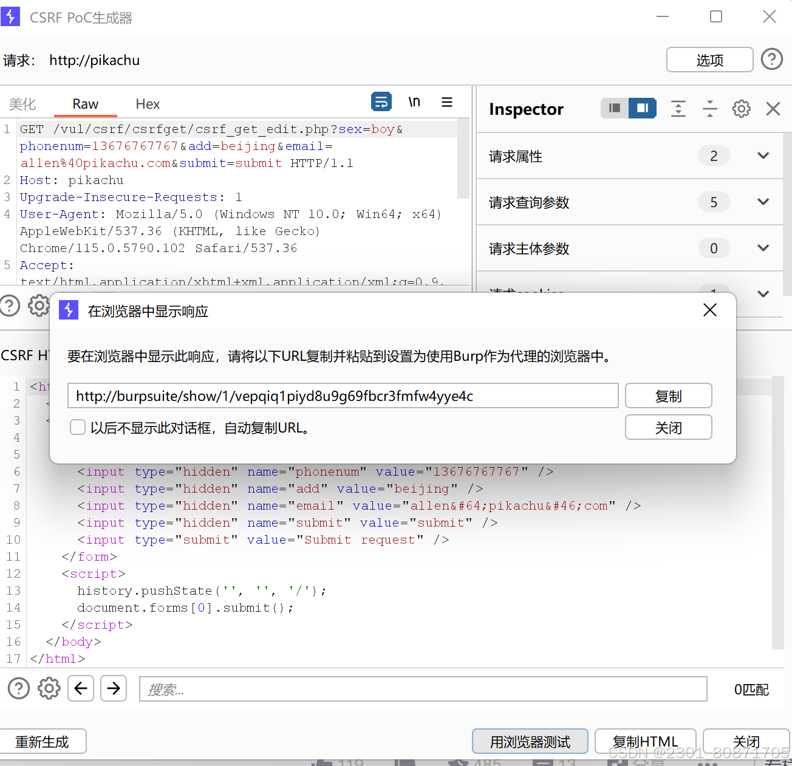792x766 pixels.
Task: Click the 搜索 search field
Action: [423, 689]
